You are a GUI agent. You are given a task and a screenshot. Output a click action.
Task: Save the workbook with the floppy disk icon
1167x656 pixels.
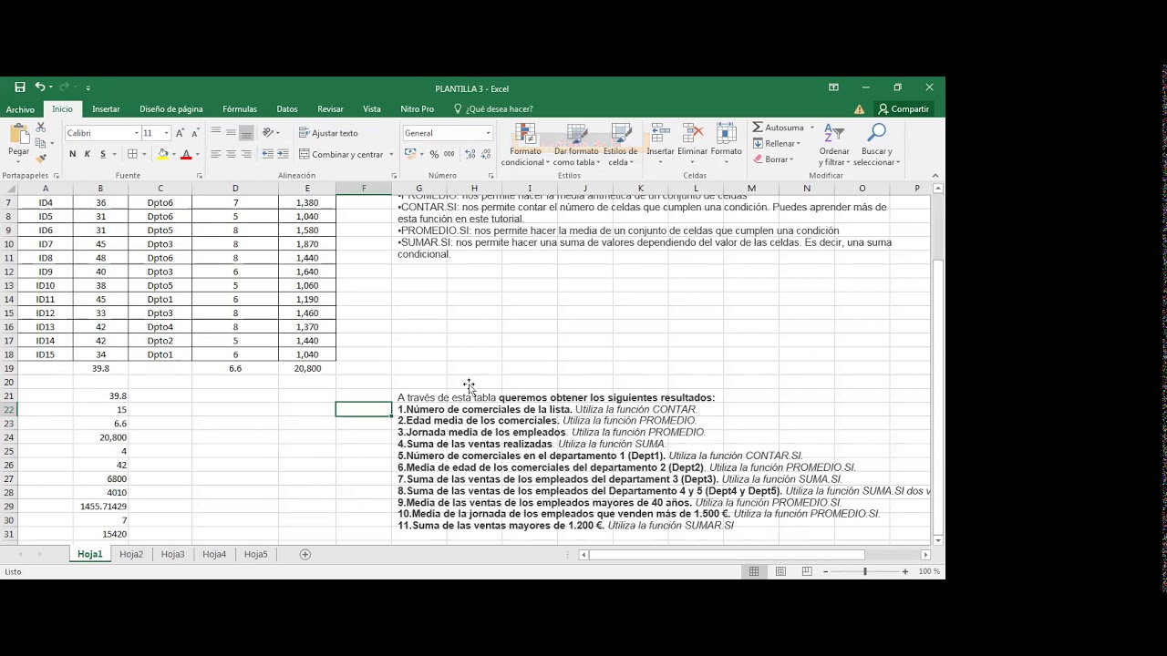(x=20, y=87)
